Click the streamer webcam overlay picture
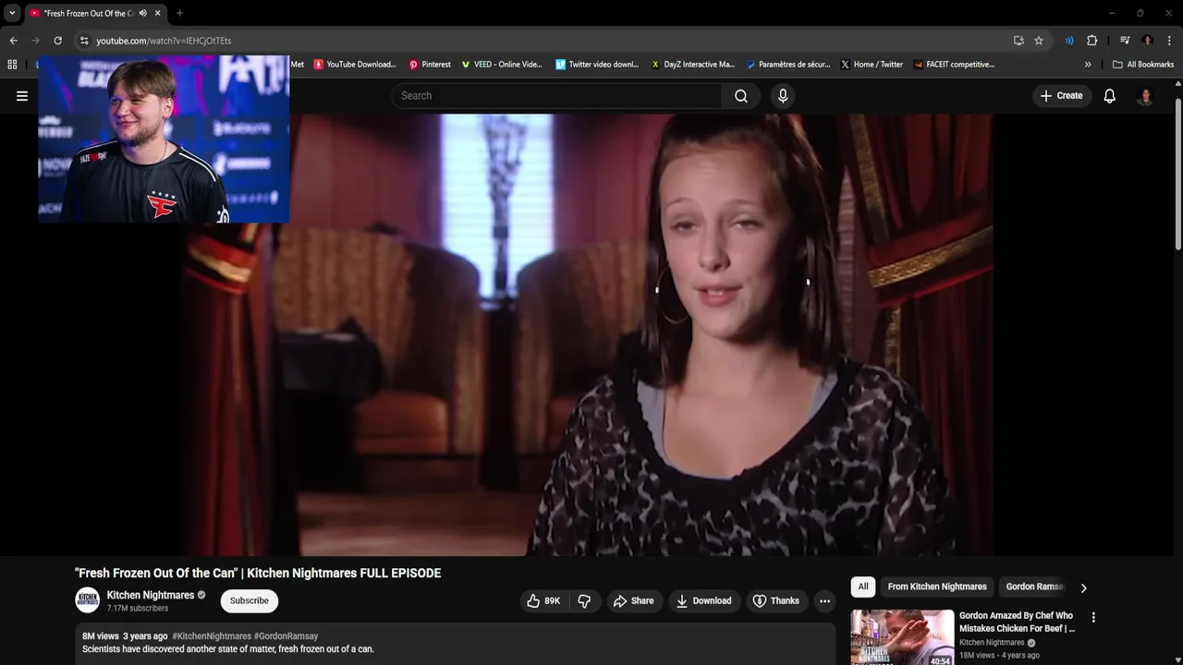Viewport: 1183px width, 665px height. (164, 139)
